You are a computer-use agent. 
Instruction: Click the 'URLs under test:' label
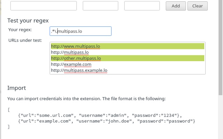(x=25, y=40)
